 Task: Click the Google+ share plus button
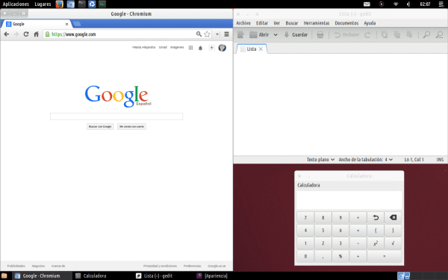pyautogui.click(x=211, y=48)
